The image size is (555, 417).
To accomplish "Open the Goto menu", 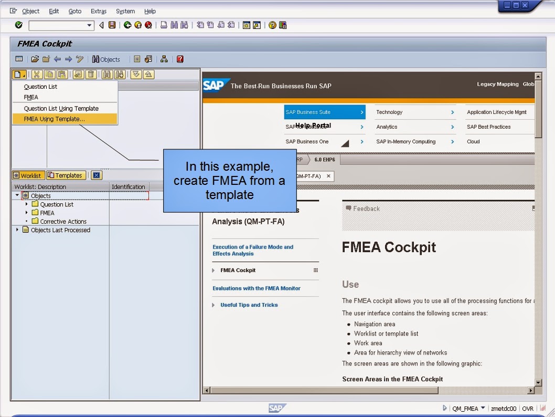I will point(74,11).
